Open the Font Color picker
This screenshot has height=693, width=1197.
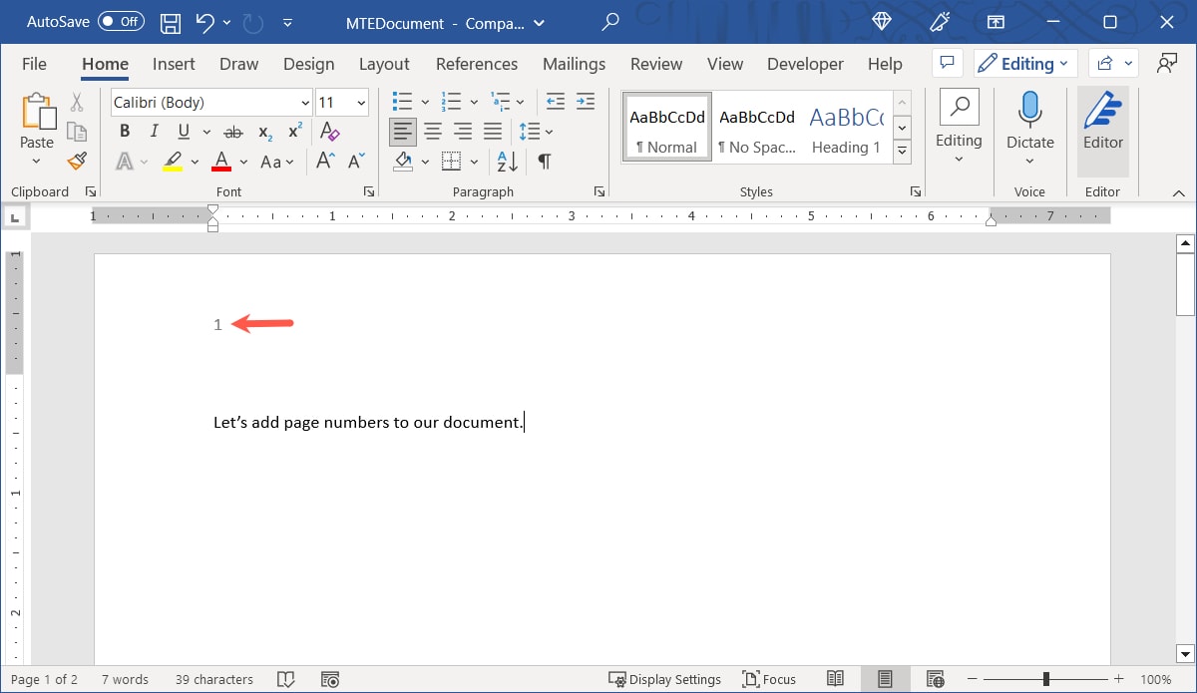[221, 161]
